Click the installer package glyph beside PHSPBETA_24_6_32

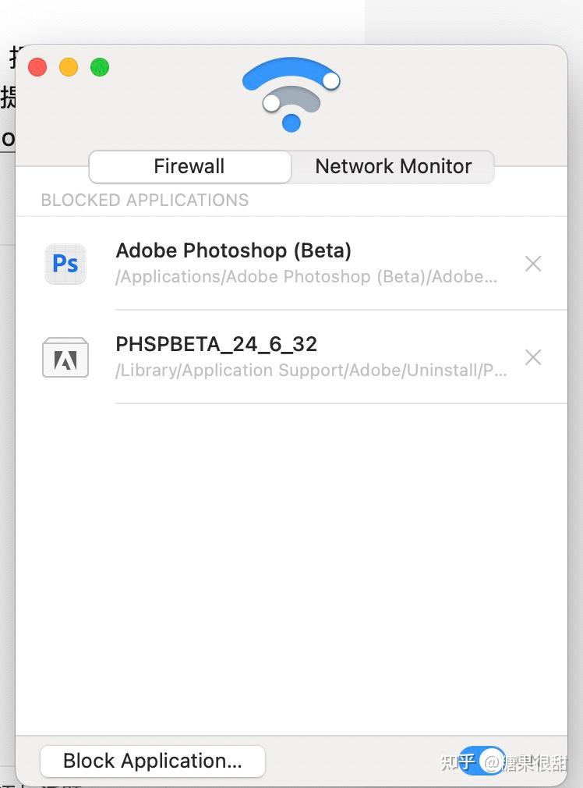(x=65, y=357)
